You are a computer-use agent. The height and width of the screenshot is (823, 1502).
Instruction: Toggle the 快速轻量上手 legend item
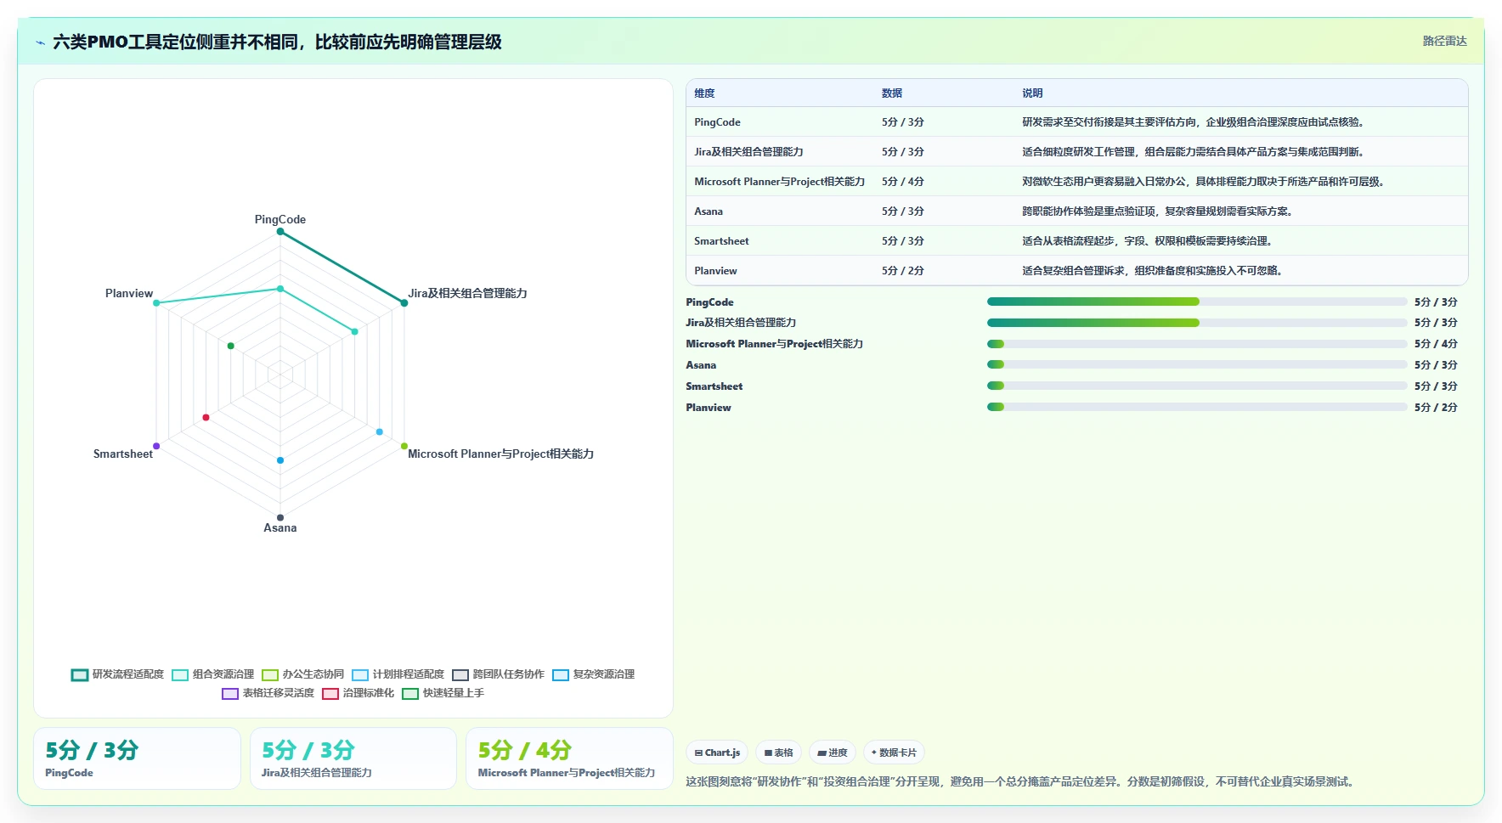click(x=443, y=693)
